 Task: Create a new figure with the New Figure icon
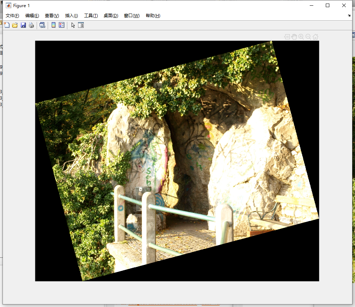pos(7,25)
